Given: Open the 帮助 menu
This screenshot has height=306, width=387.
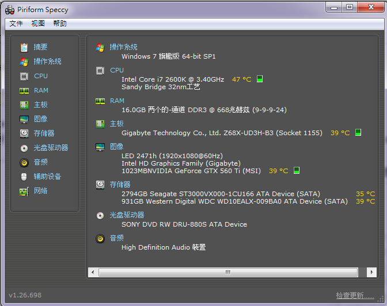Looking at the screenshot, I should pyautogui.click(x=60, y=24).
